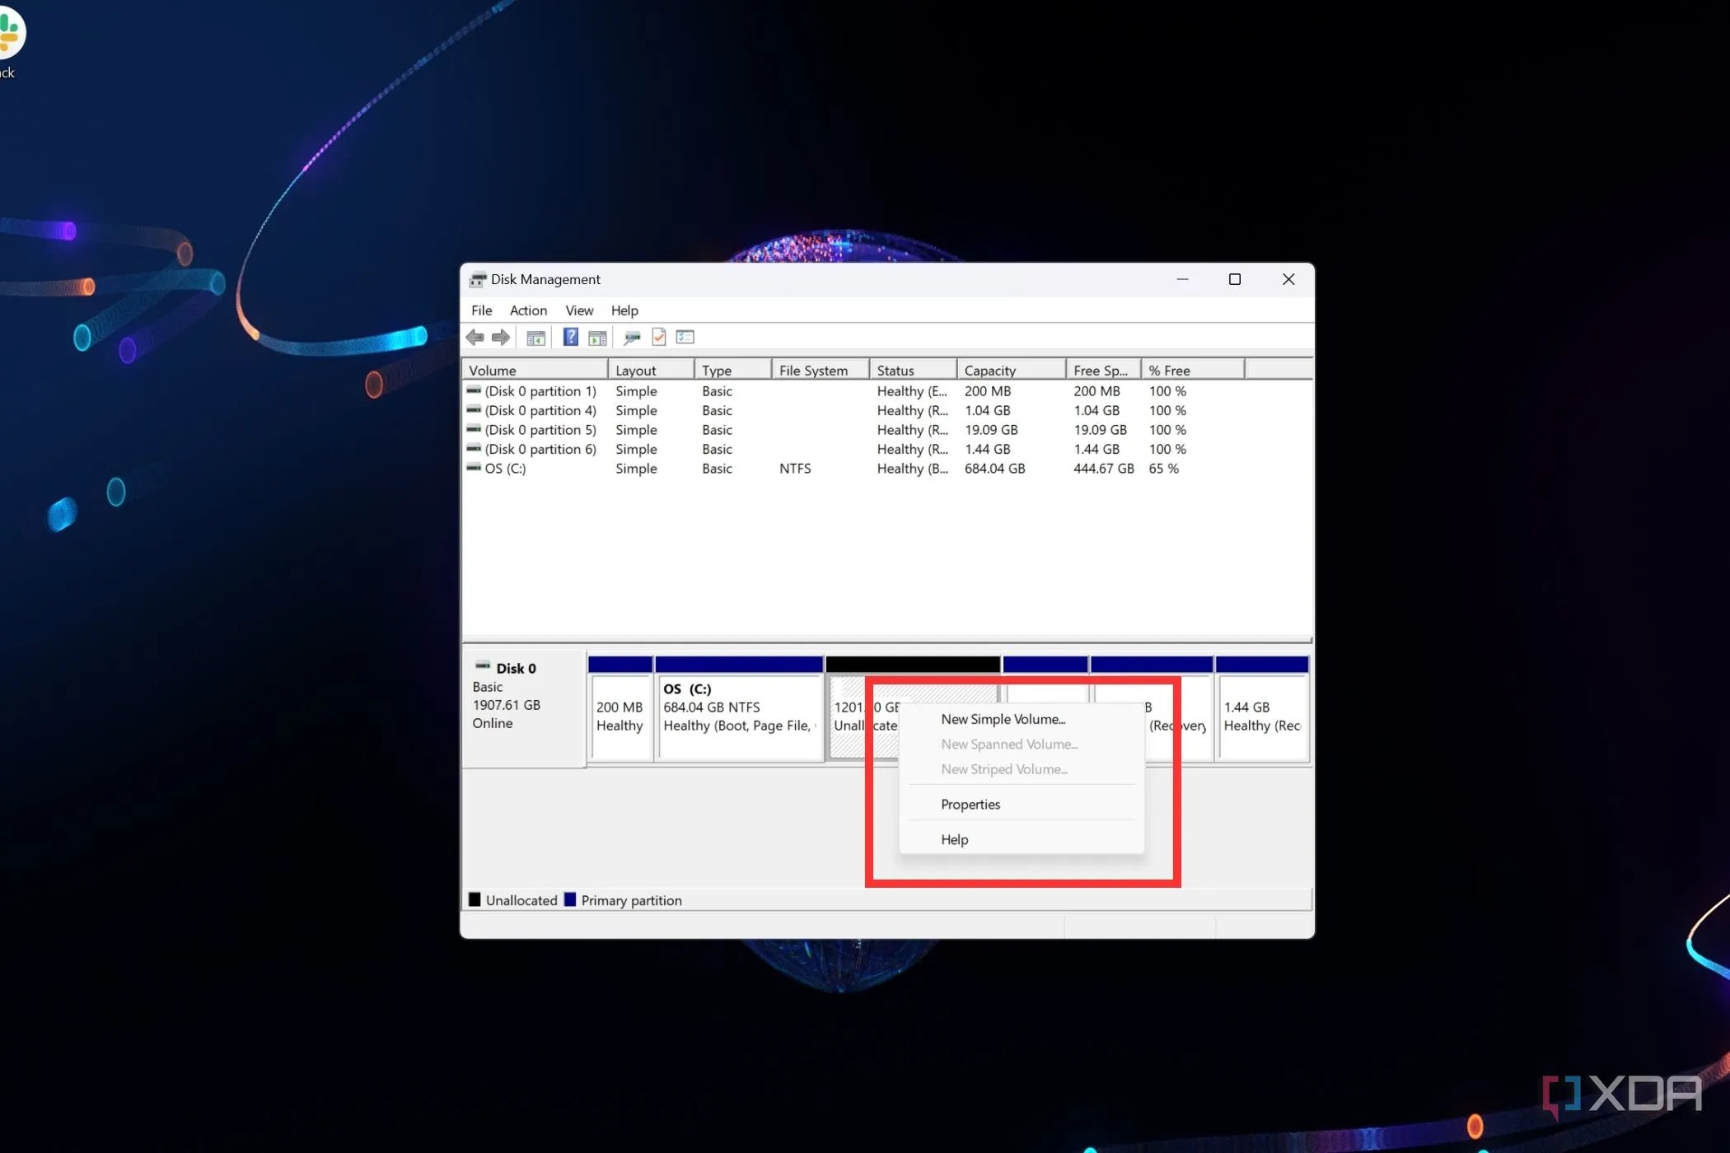Open Properties from the context menu
The width and height of the screenshot is (1730, 1153).
pos(970,804)
